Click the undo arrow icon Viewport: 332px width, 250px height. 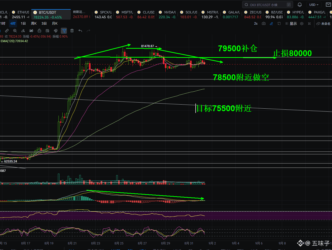[80, 31]
